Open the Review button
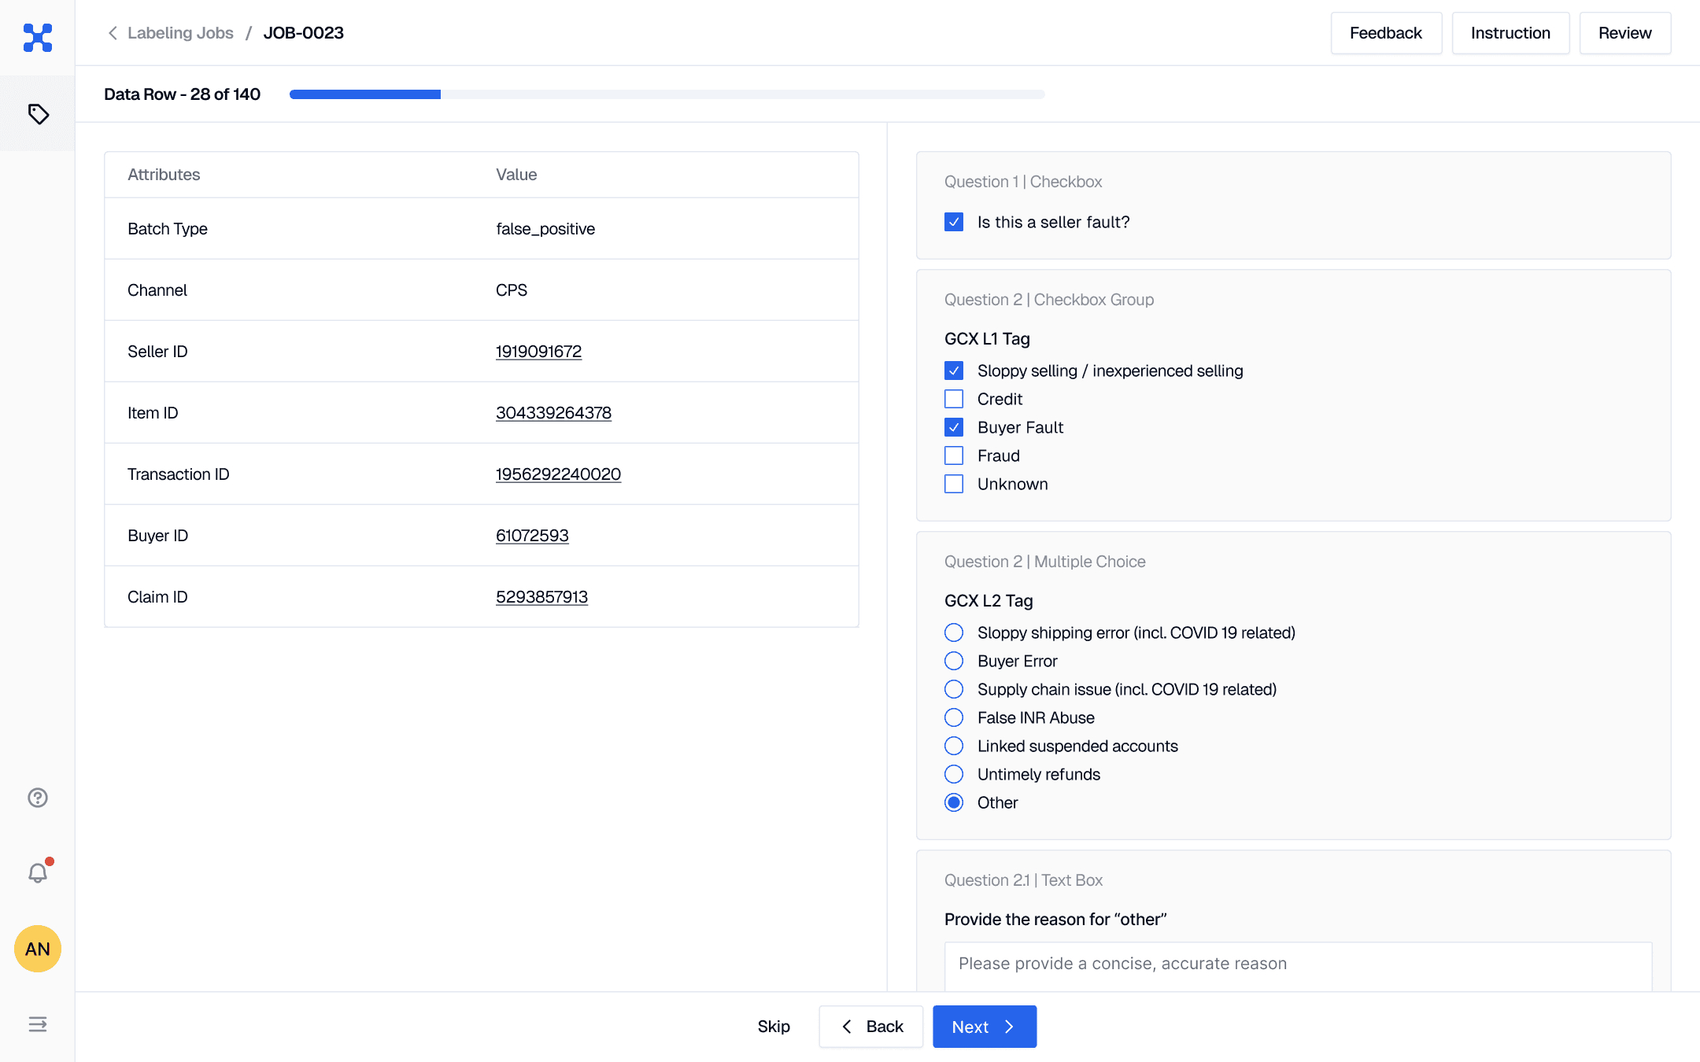 point(1624,33)
